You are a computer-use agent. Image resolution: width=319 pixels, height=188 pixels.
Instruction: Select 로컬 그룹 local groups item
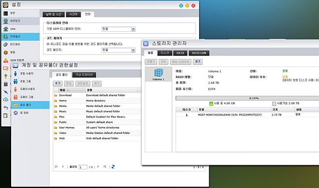click(x=30, y=81)
